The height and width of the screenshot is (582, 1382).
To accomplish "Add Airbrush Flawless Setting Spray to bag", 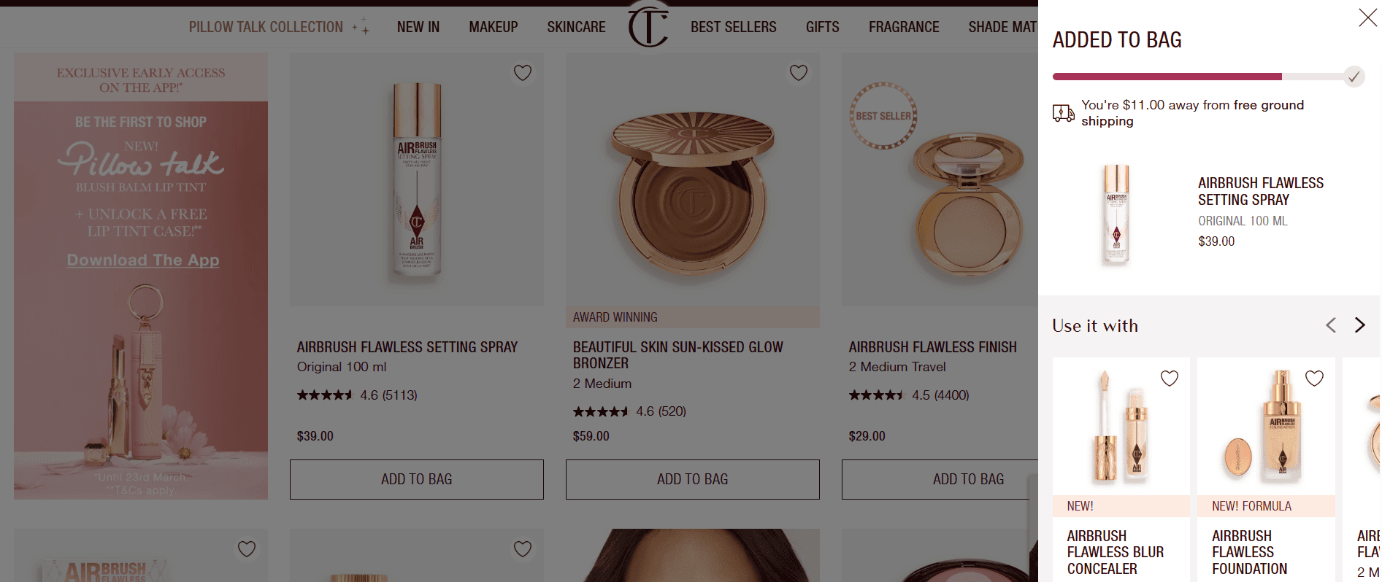I will point(417,479).
